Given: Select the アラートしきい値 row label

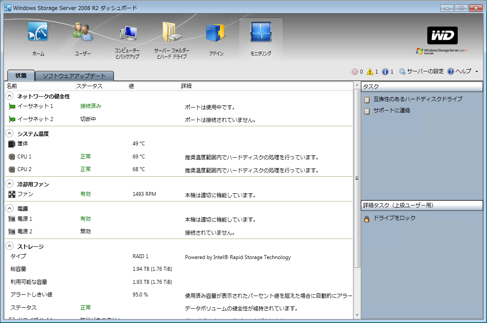Looking at the screenshot, I should 31,295.
